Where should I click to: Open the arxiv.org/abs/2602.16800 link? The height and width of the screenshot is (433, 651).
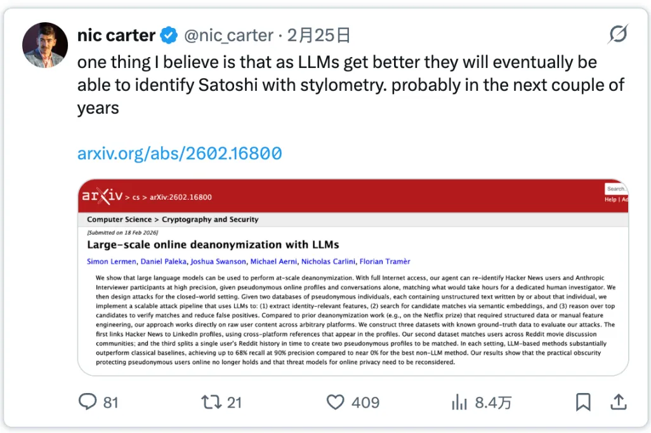180,153
